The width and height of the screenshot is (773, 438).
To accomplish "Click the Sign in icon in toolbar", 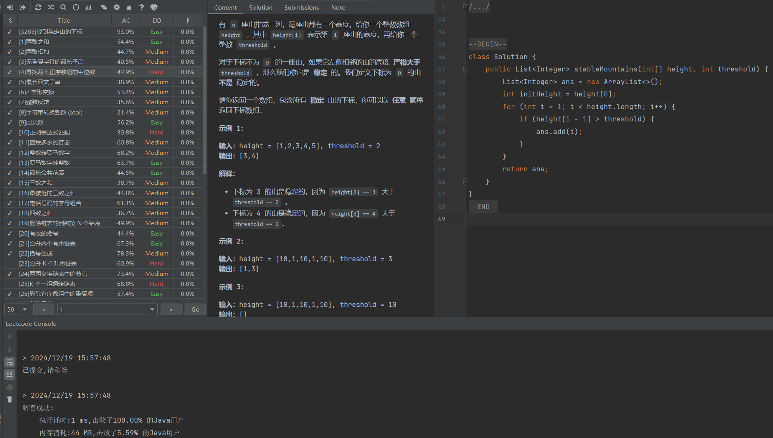I will pyautogui.click(x=10, y=7).
